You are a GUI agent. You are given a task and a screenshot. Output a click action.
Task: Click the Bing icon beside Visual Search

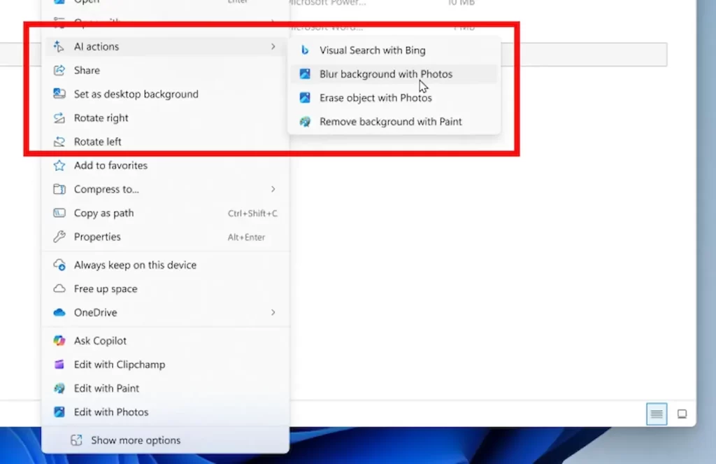(x=305, y=50)
